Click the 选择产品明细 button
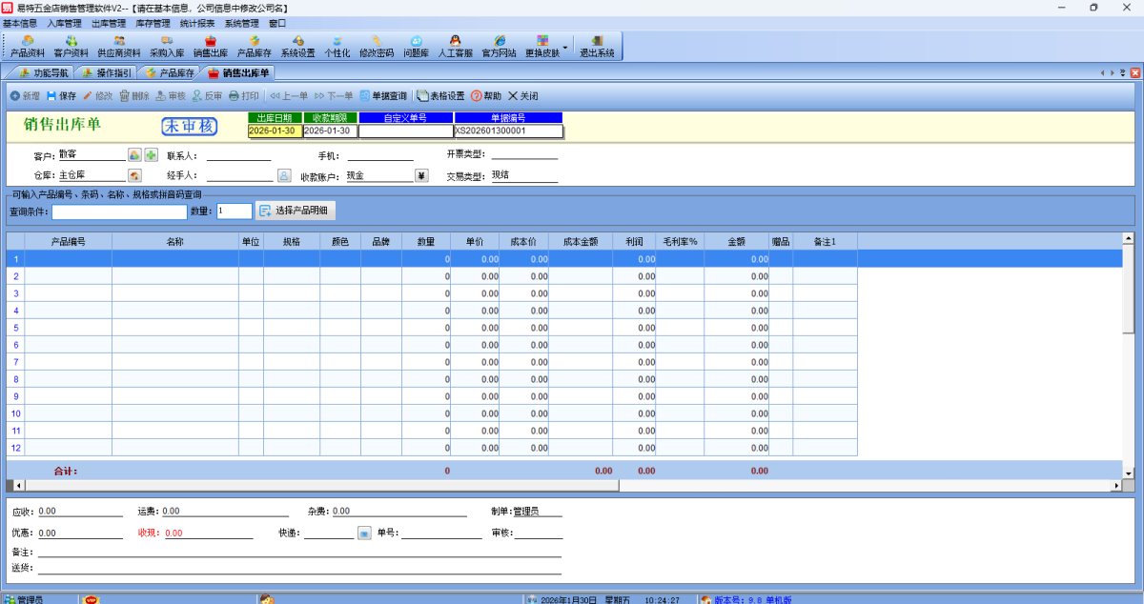The height and width of the screenshot is (604, 1144). (296, 211)
